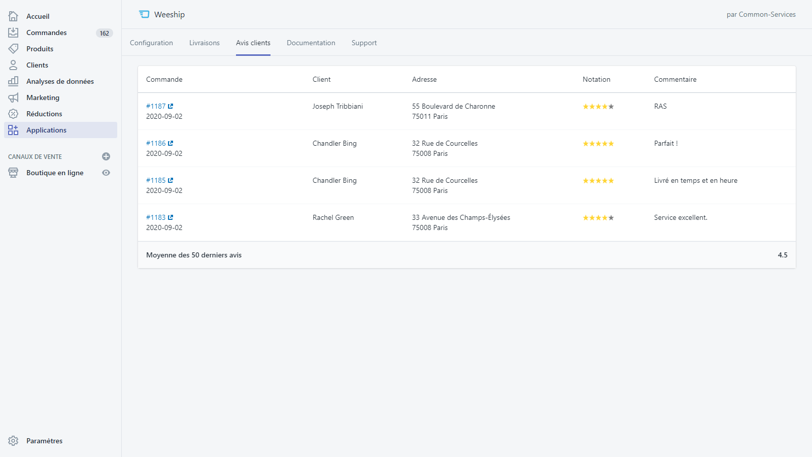The image size is (812, 457).
Task: Add a sales channel with plus icon
Action: click(106, 156)
